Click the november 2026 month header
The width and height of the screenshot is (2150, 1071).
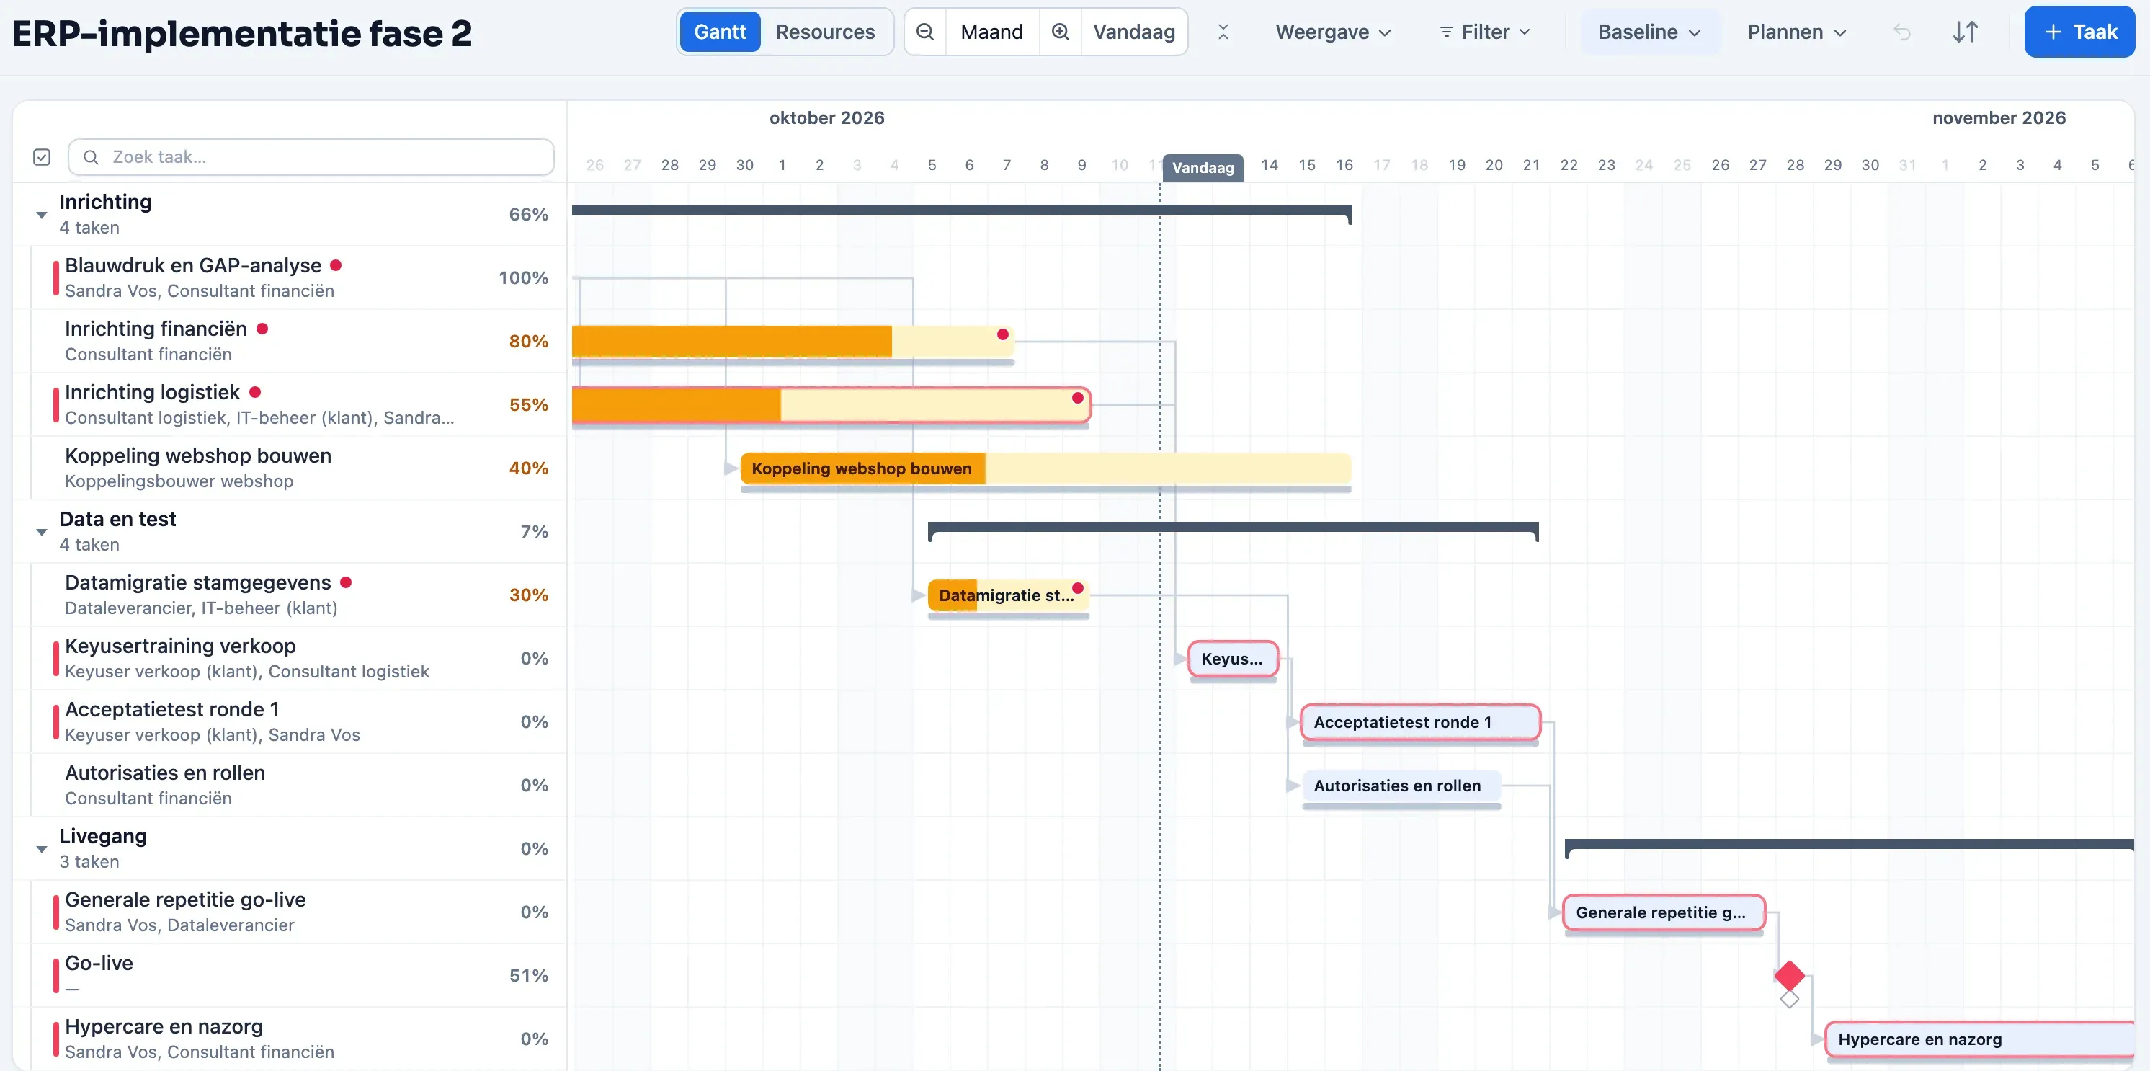1998,117
